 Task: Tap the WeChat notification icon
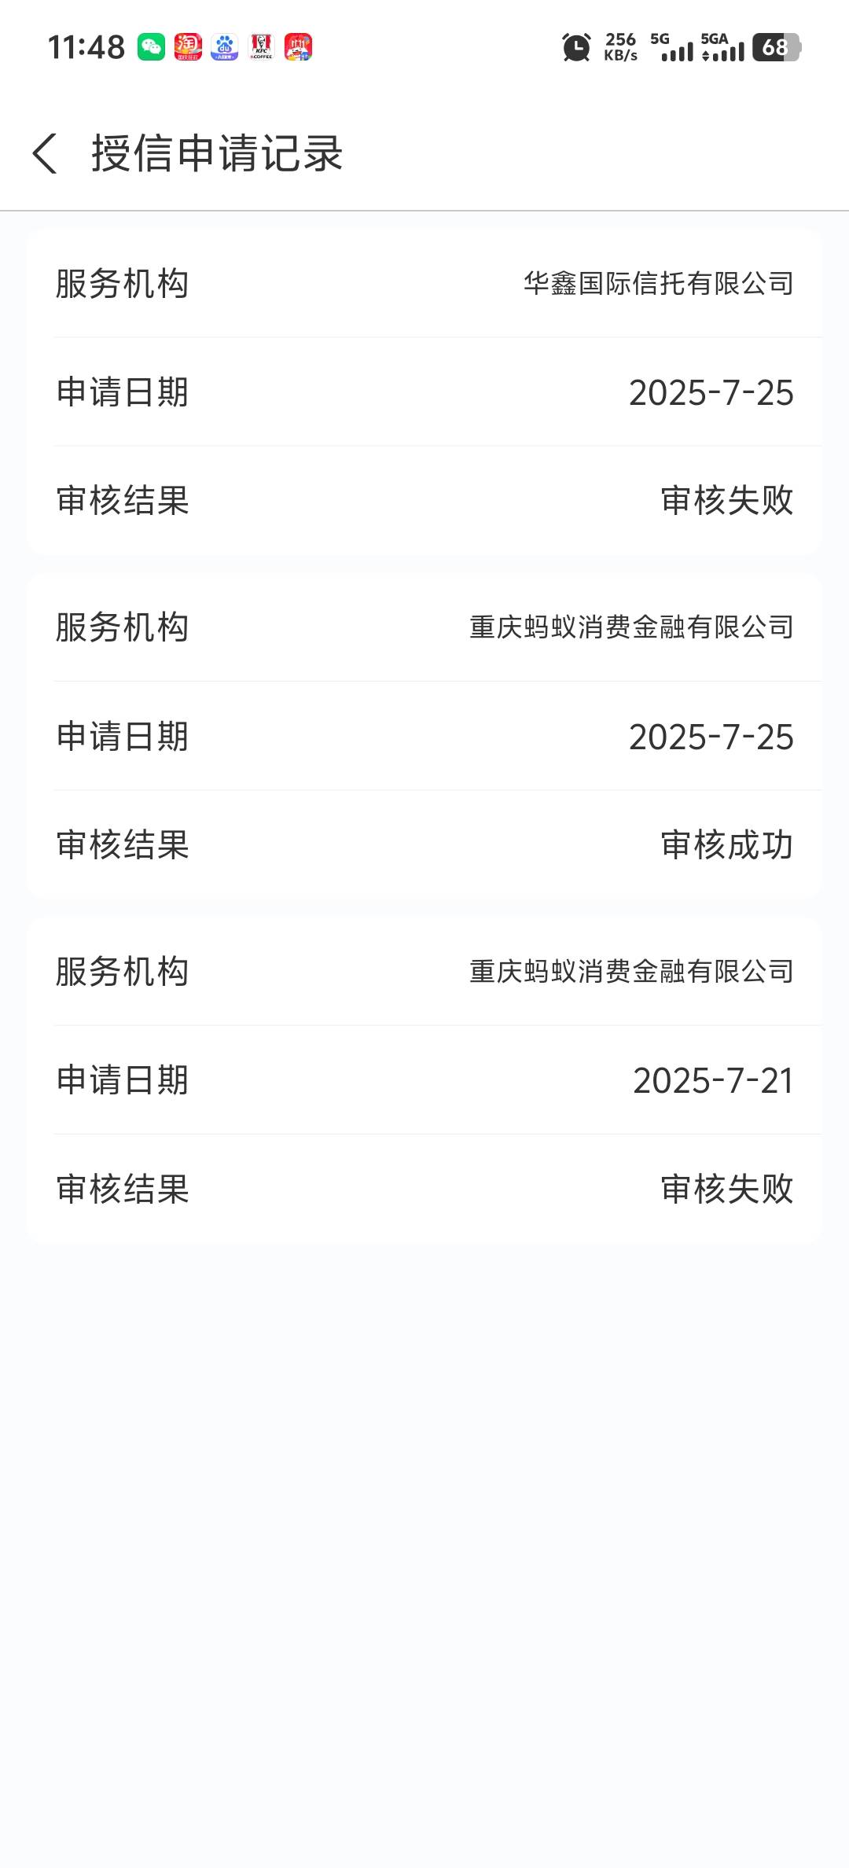point(151,47)
